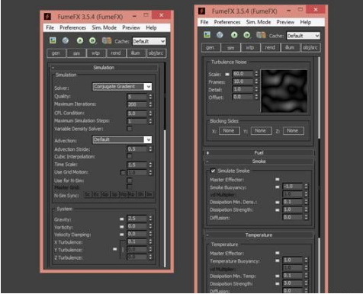
Task: Click Quality spinner arrows
Action: tap(150, 97)
